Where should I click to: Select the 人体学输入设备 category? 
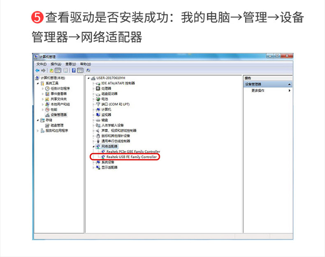pyautogui.click(x=112, y=125)
